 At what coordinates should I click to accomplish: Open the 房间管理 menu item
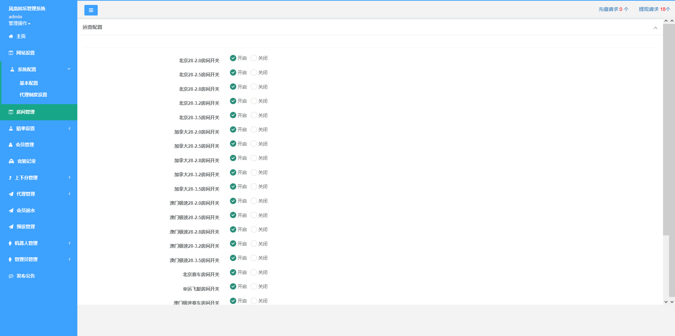pyautogui.click(x=26, y=112)
